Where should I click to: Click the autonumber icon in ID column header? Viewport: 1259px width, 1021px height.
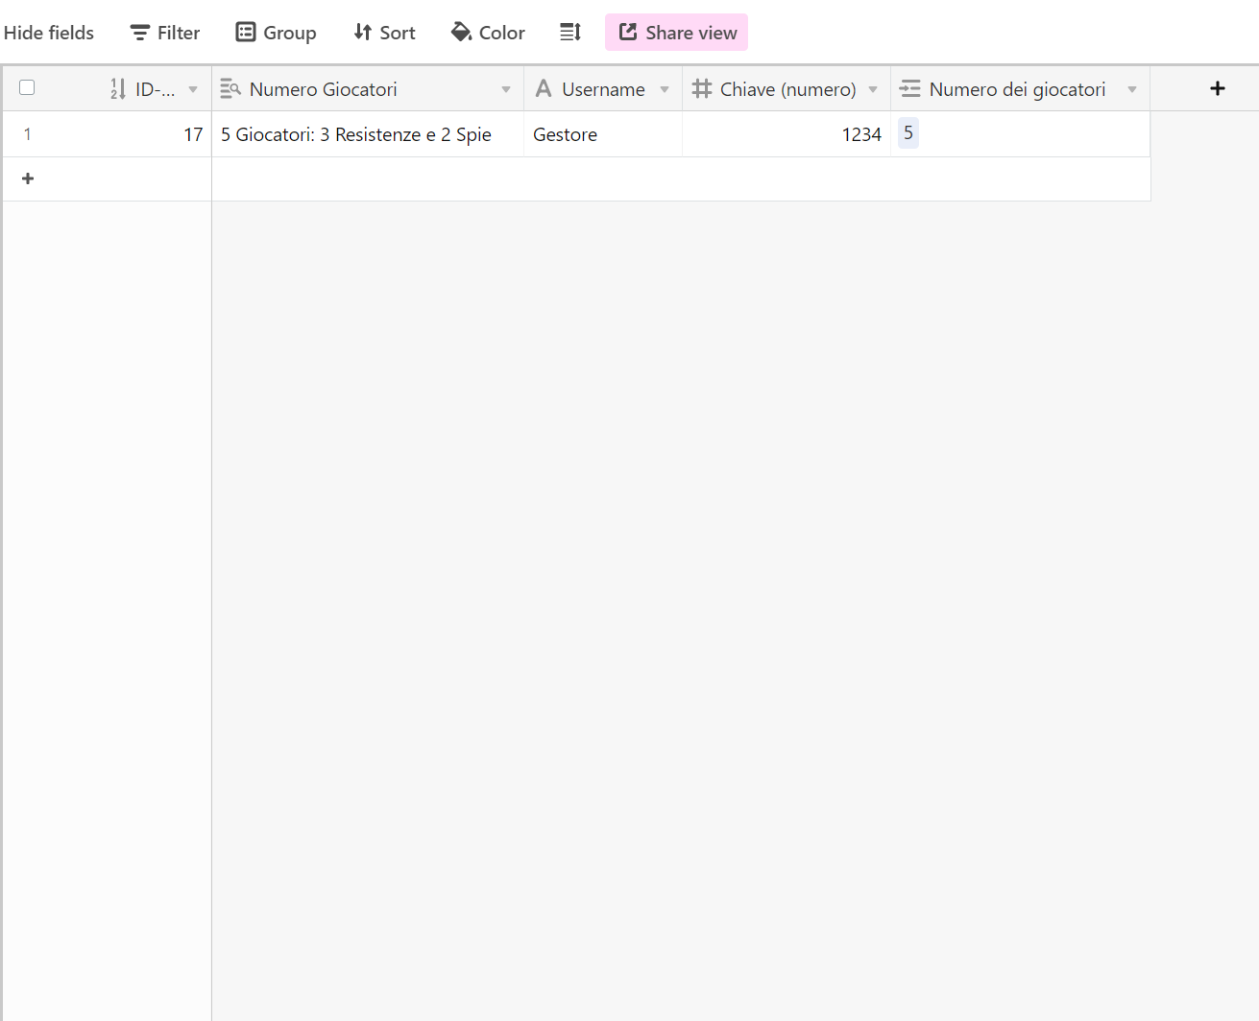click(118, 89)
